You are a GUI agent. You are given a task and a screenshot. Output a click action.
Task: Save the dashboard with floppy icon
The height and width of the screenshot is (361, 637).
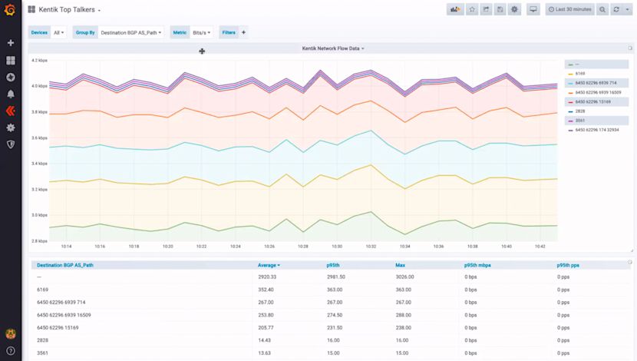pos(500,9)
